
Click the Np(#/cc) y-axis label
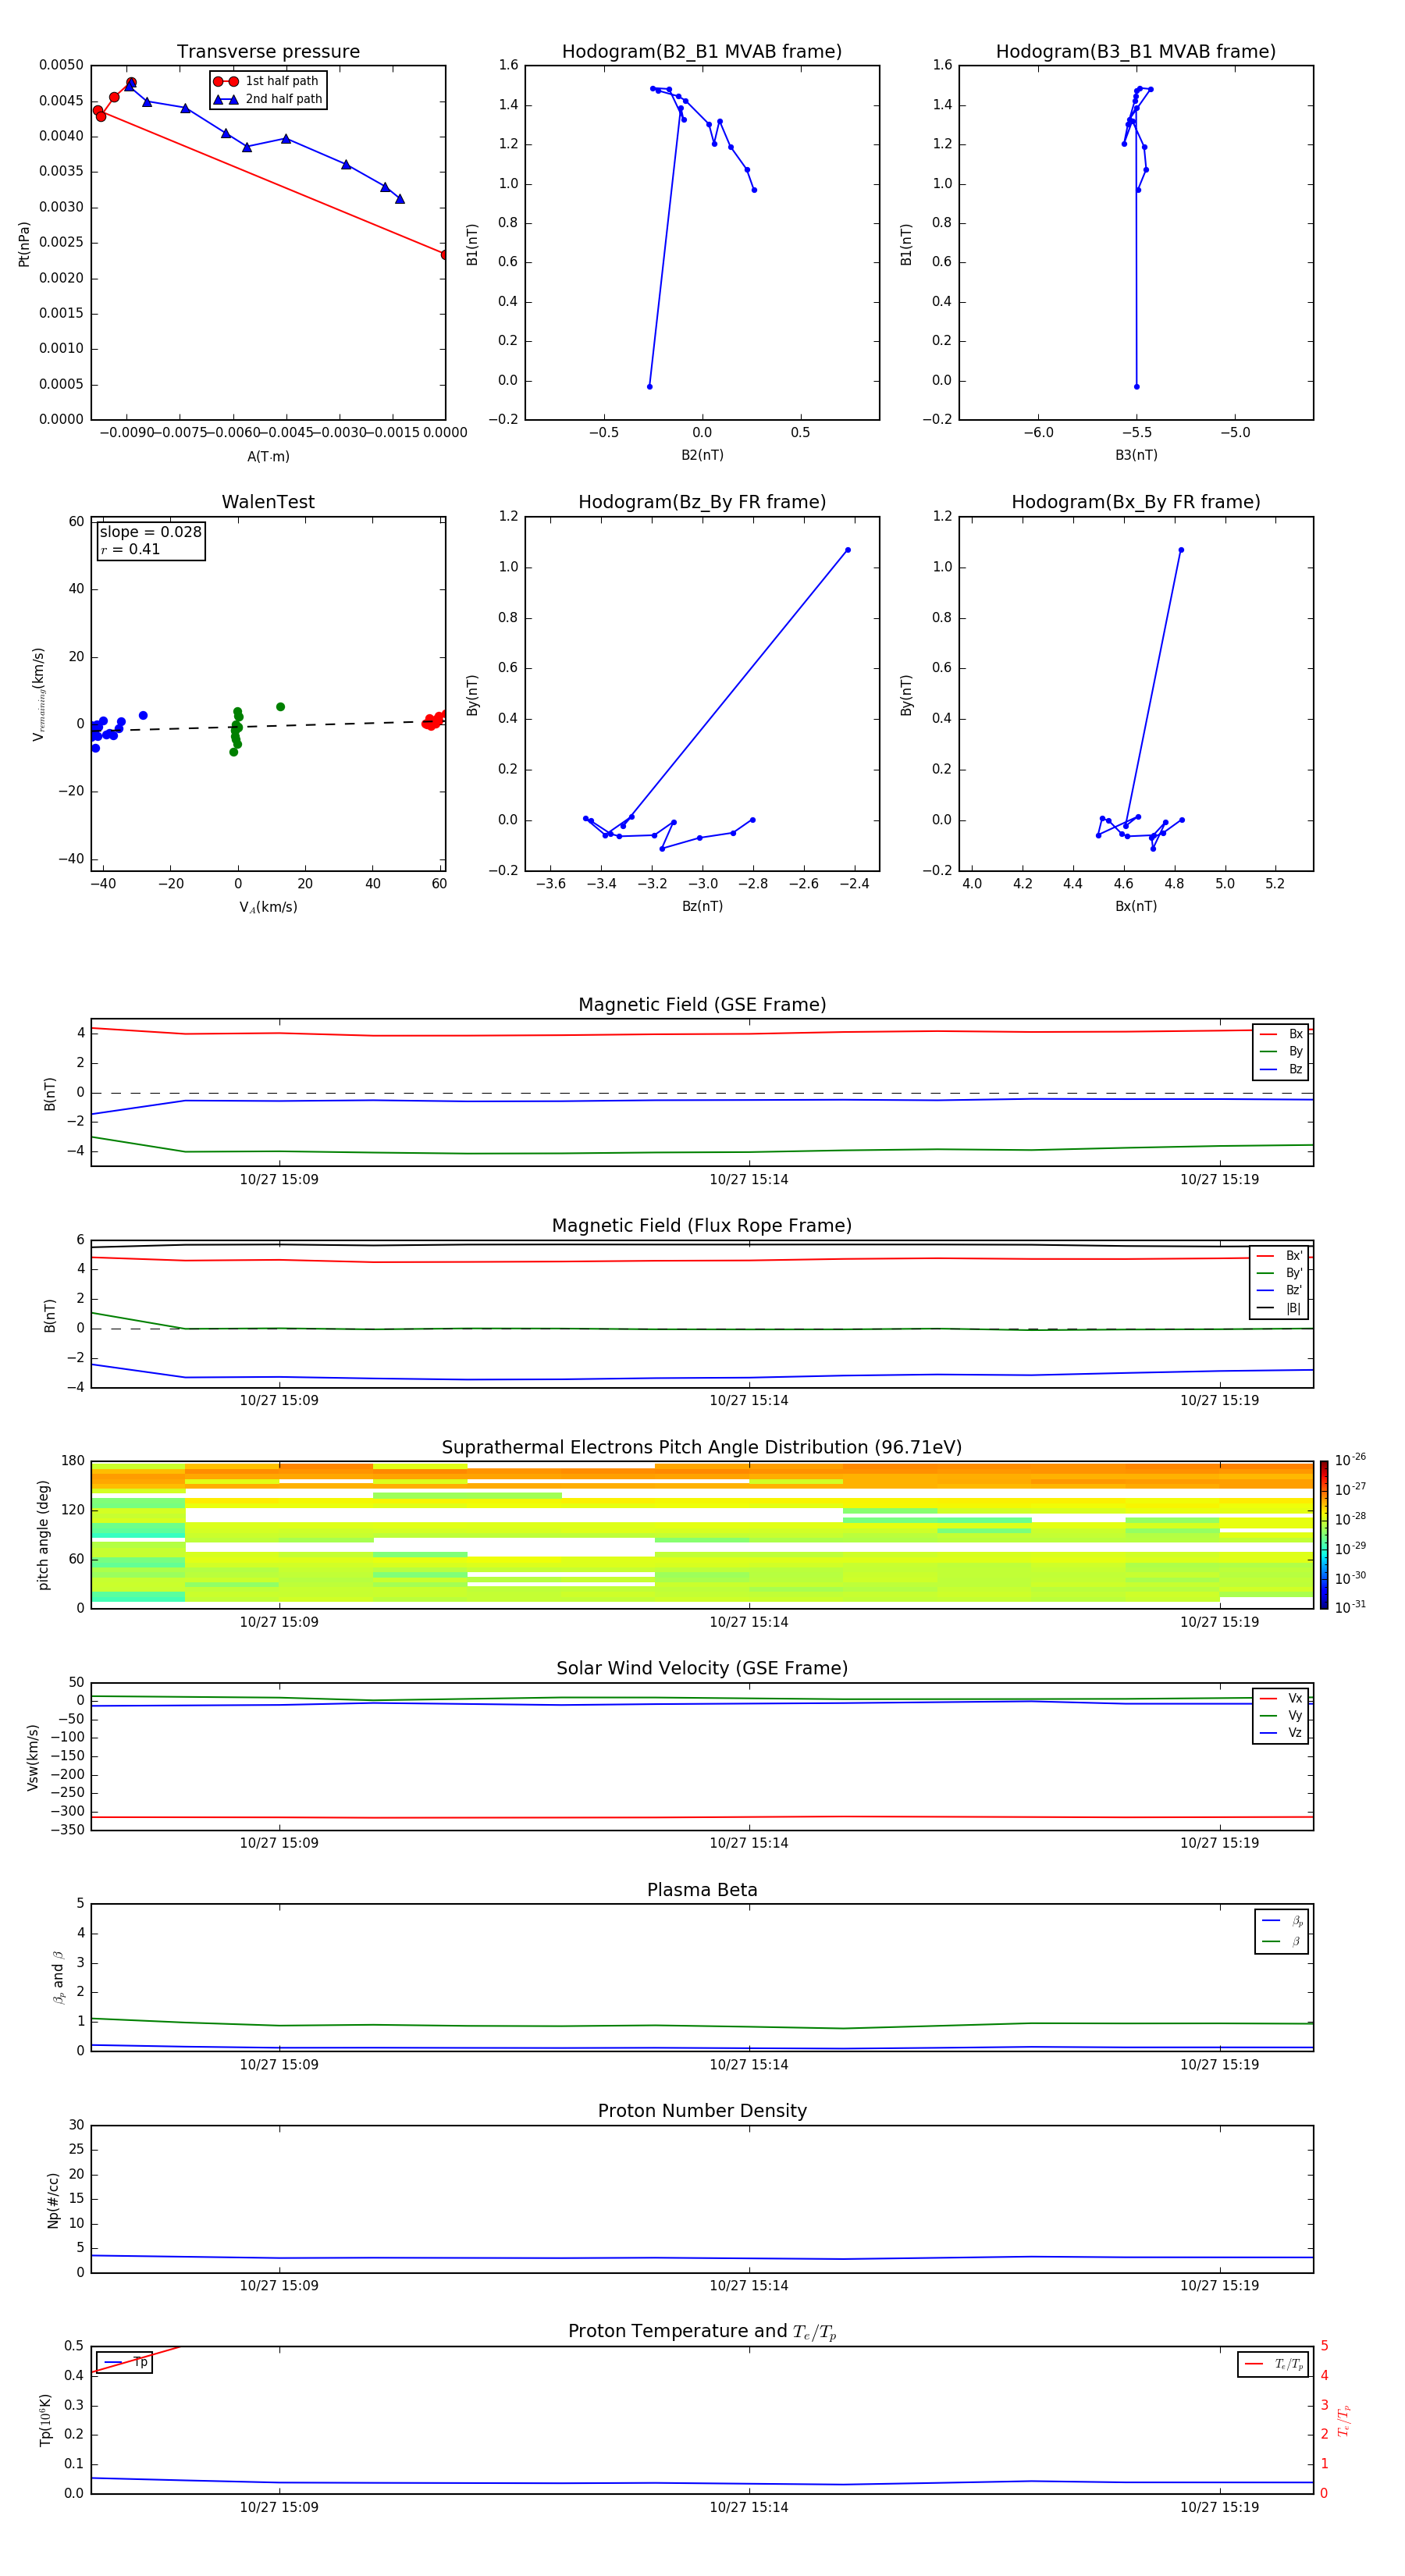click(53, 2200)
